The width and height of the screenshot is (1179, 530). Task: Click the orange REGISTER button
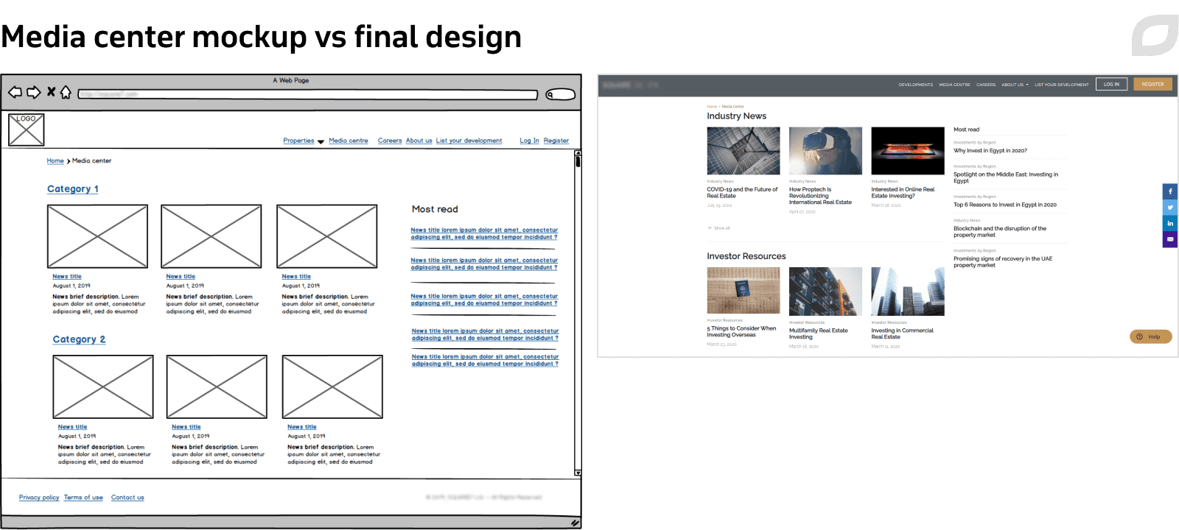click(x=1152, y=84)
